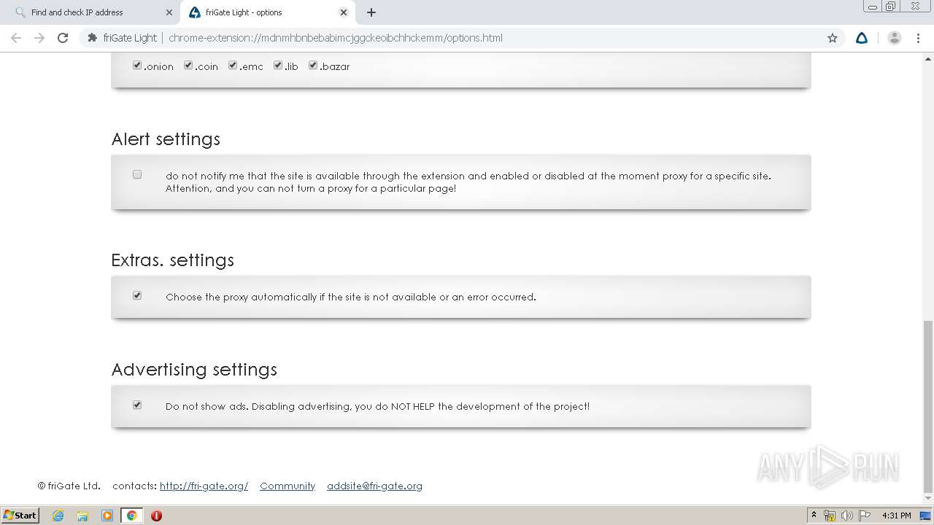
Task: Open the network tray icon
Action: click(830, 516)
